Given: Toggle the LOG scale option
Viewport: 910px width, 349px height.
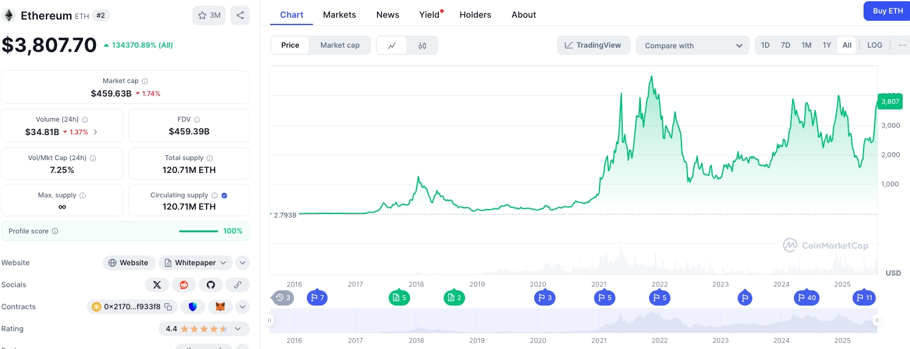Looking at the screenshot, I should point(875,45).
